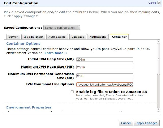Select the Container tab
The height and width of the screenshot is (128, 163).
pyautogui.click(x=119, y=37)
